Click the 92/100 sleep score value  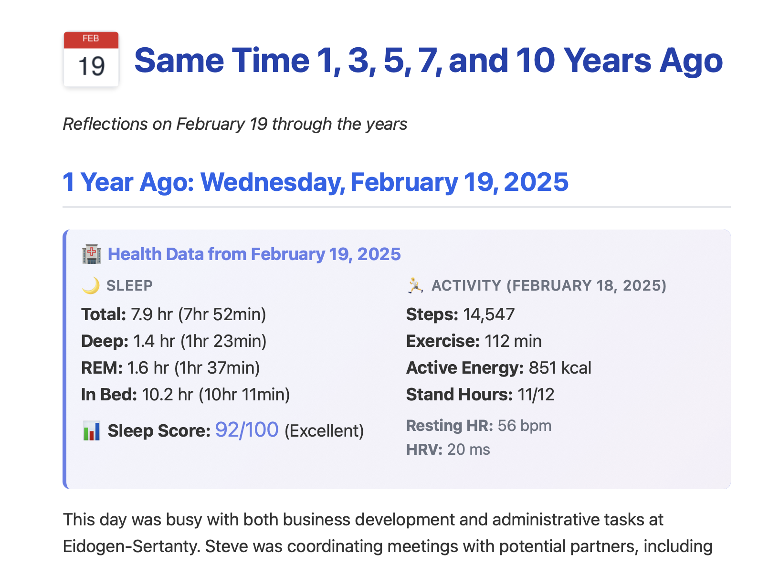click(246, 430)
